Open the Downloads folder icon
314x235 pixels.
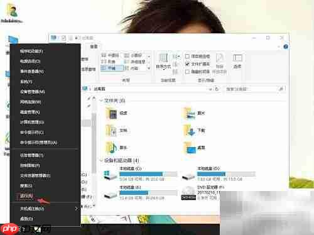click(x=189, y=131)
